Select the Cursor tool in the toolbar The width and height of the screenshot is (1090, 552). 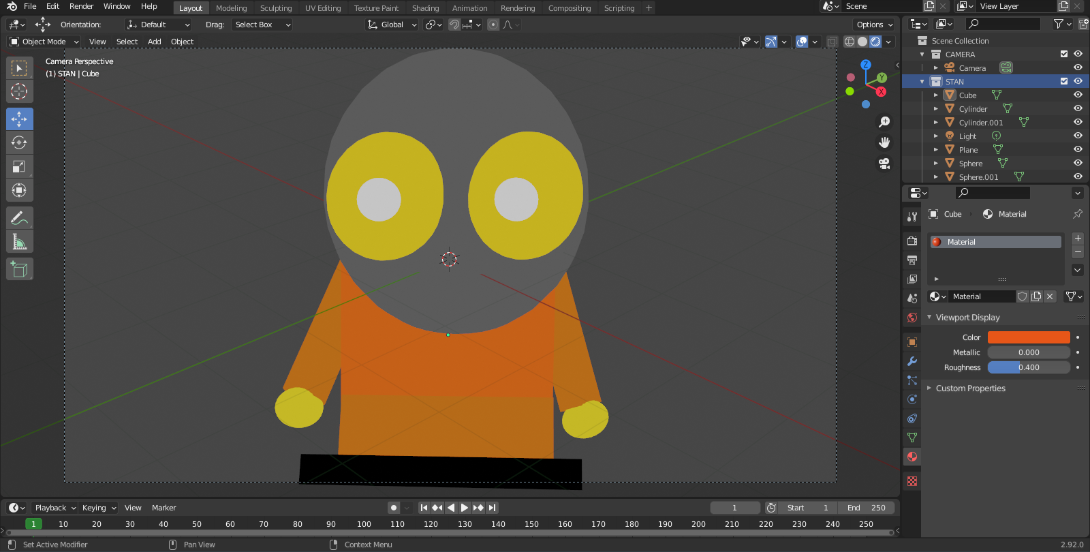(x=19, y=91)
